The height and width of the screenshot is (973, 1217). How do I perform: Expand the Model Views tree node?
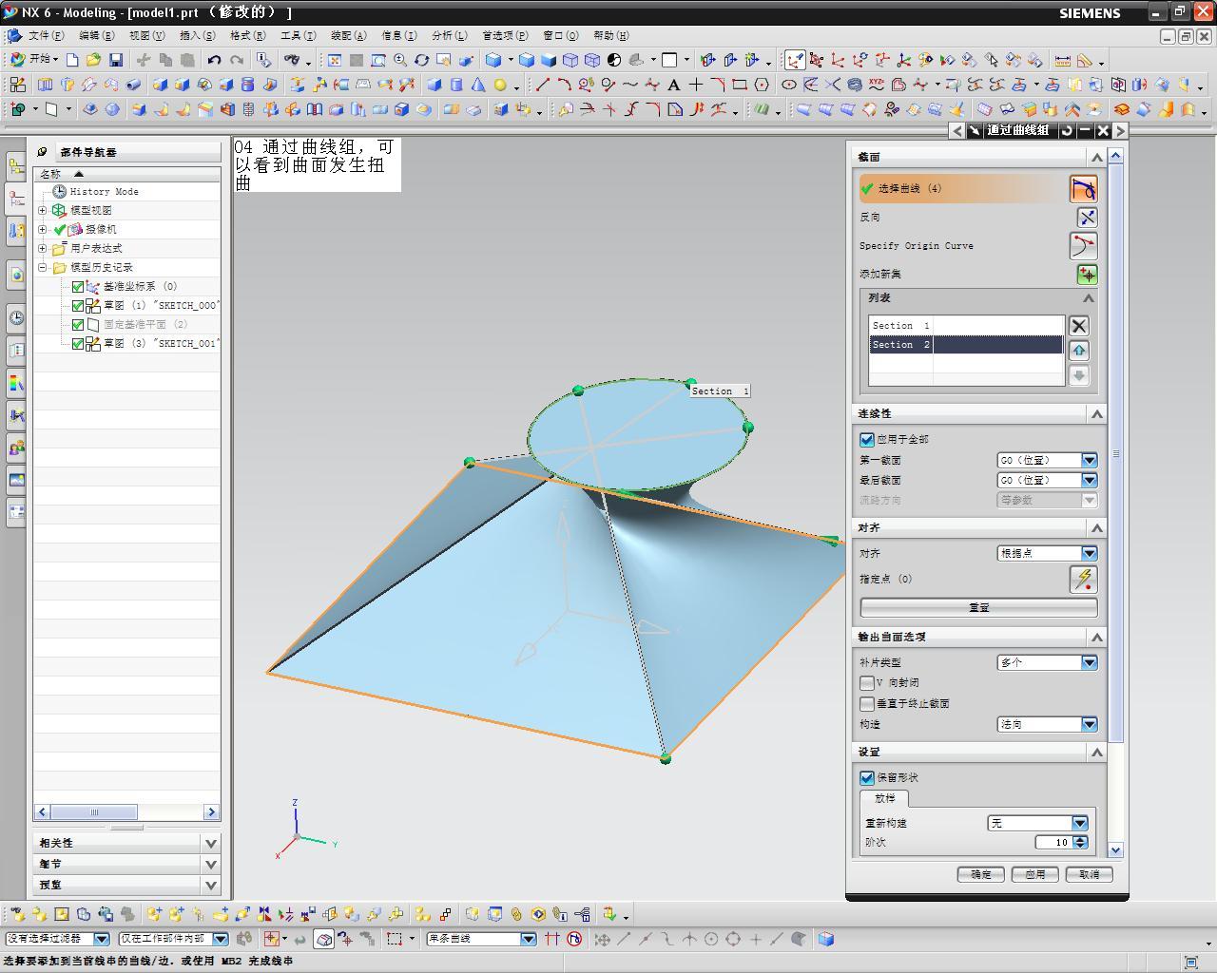(43, 211)
